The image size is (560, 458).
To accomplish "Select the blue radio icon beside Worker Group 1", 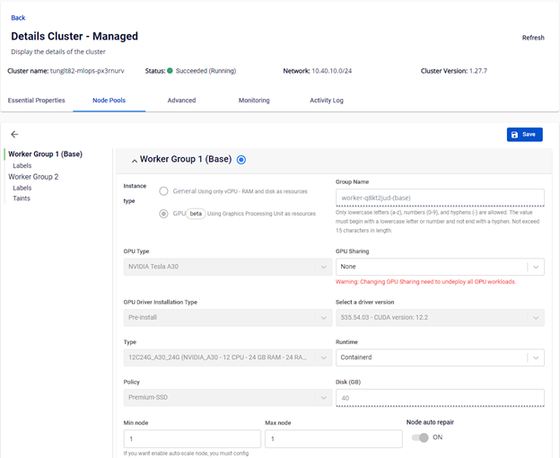I will point(241,160).
